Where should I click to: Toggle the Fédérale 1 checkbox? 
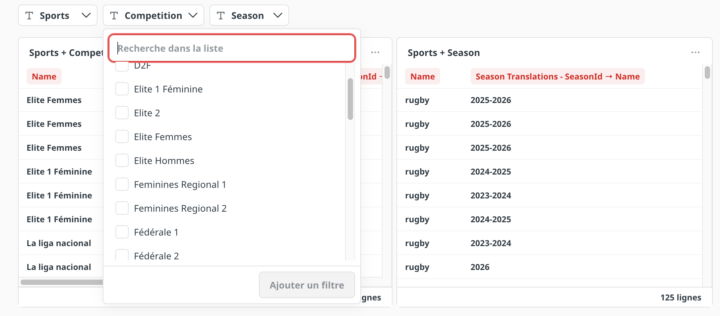coord(122,232)
